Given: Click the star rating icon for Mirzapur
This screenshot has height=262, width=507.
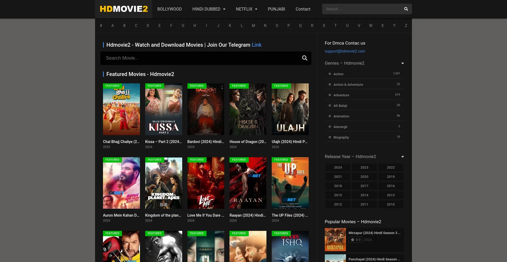Looking at the screenshot, I should pos(353,240).
